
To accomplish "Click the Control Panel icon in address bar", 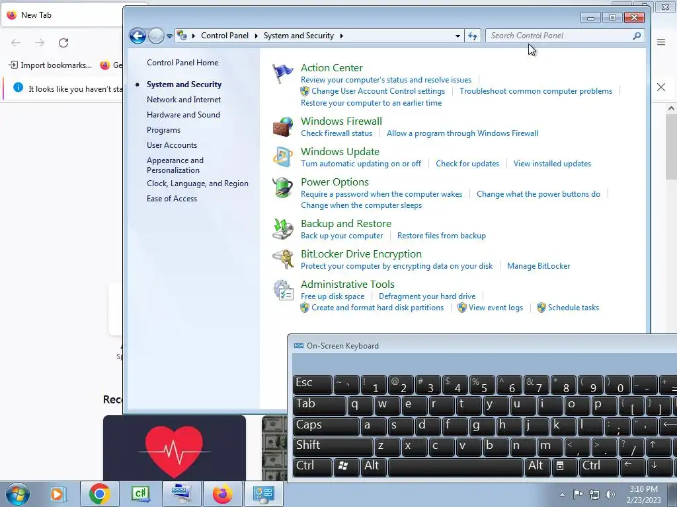I will pyautogui.click(x=182, y=36).
